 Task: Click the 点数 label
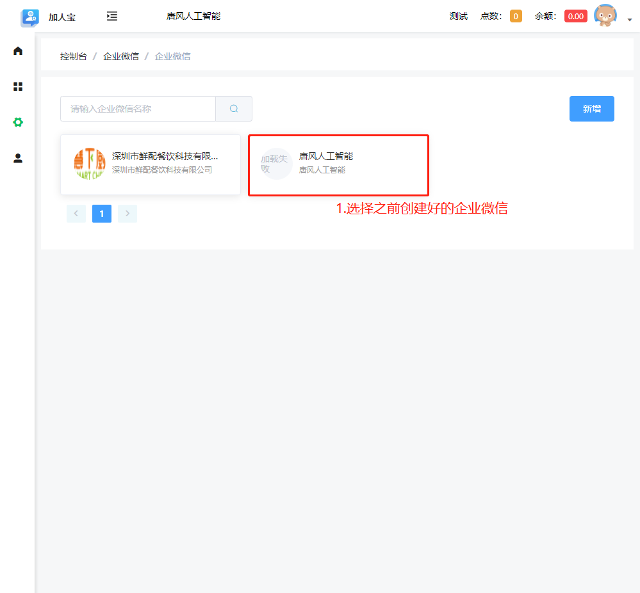pyautogui.click(x=491, y=16)
